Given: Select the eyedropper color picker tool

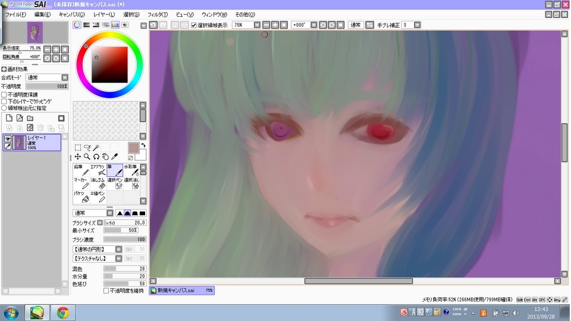Looking at the screenshot, I should [x=114, y=157].
